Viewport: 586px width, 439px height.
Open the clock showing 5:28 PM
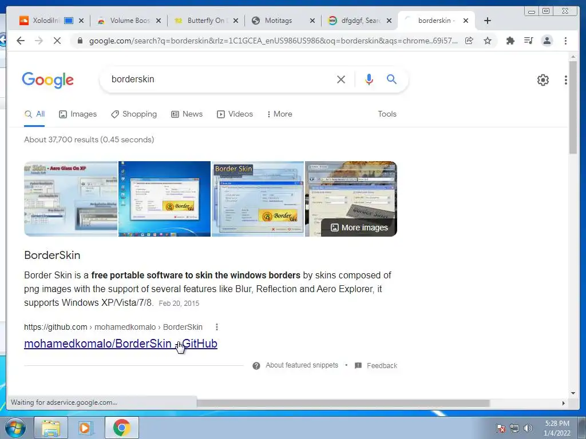coord(557,428)
